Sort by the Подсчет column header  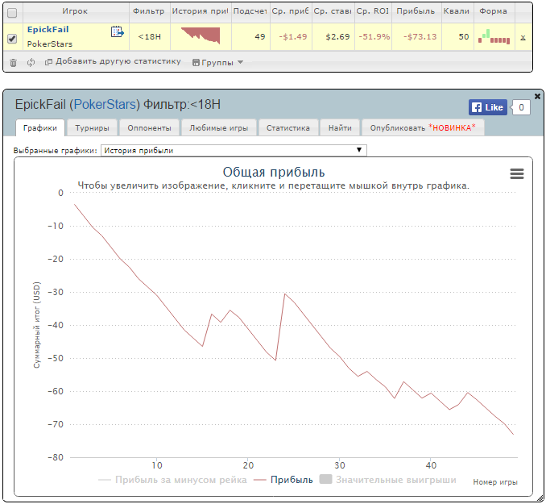(x=250, y=11)
